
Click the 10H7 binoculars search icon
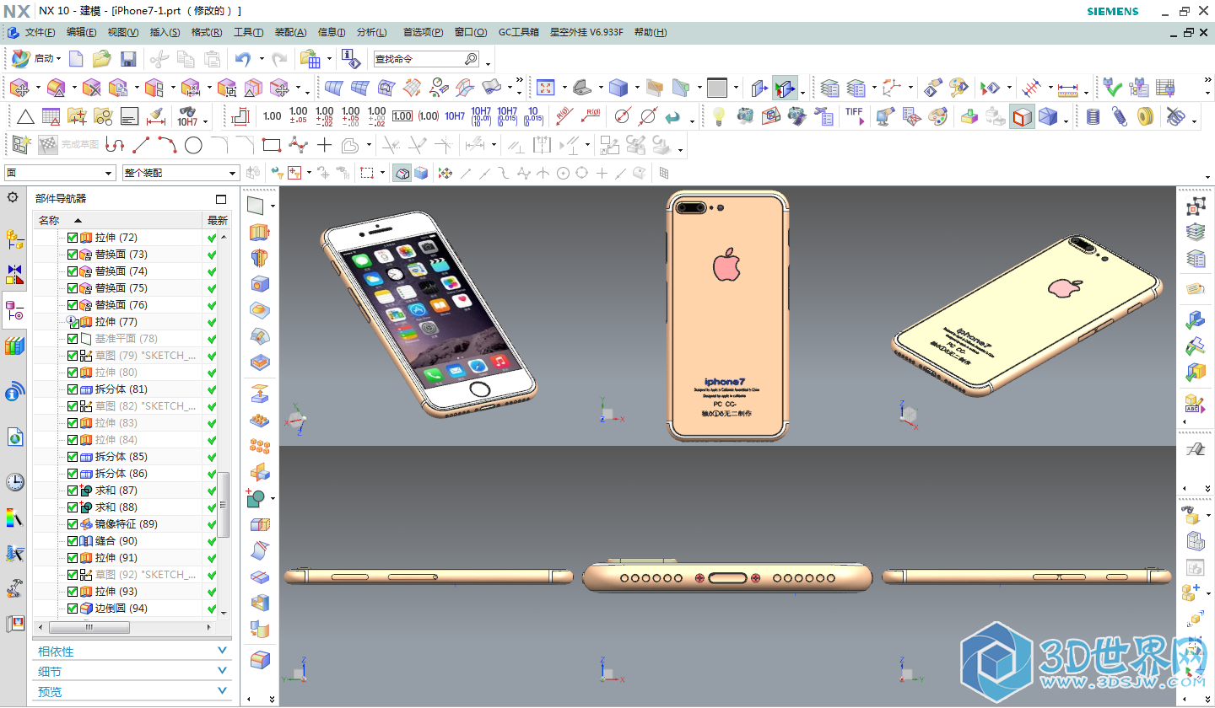click(187, 116)
